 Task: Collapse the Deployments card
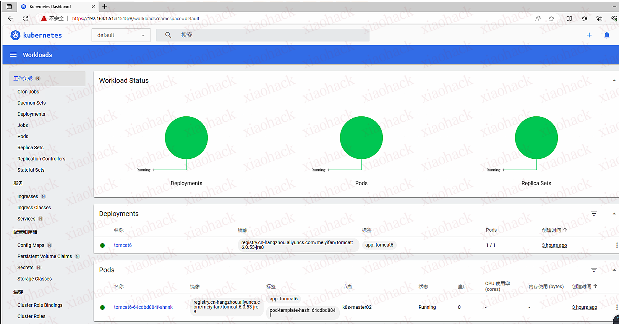[x=614, y=214]
